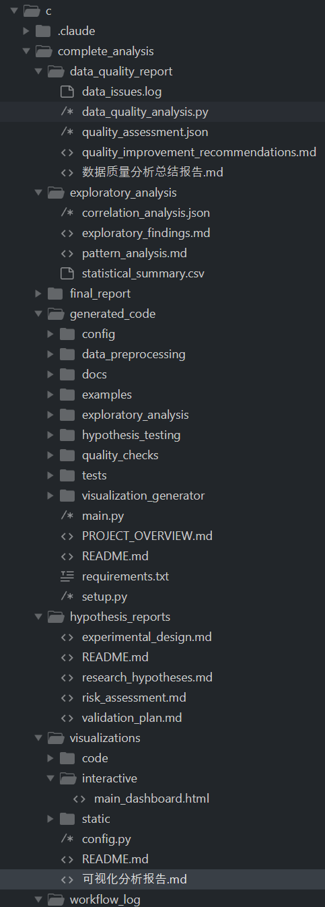
Task: Open PROJECT_OVERVIEW.md file
Action: [147, 536]
